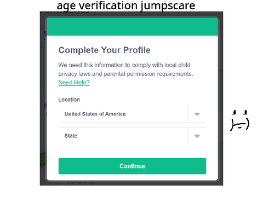This screenshot has height=197, width=263.
Task: Click the hand-drawn sad face doodle
Action: pos(239,120)
